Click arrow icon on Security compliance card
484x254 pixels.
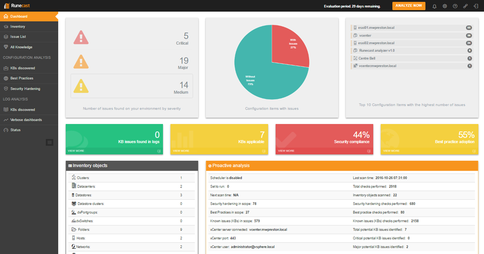click(x=369, y=151)
